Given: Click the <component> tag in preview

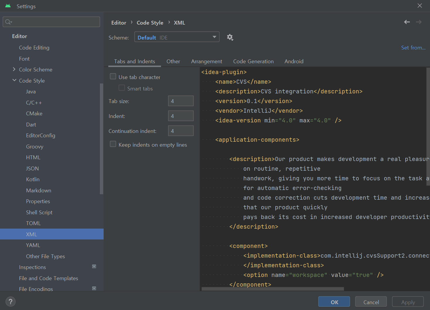Looking at the screenshot, I should point(249,246).
